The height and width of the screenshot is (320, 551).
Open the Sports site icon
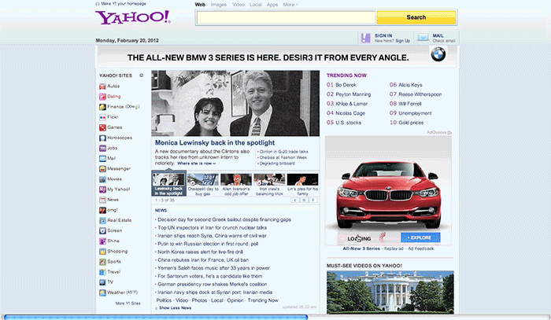(x=102, y=262)
